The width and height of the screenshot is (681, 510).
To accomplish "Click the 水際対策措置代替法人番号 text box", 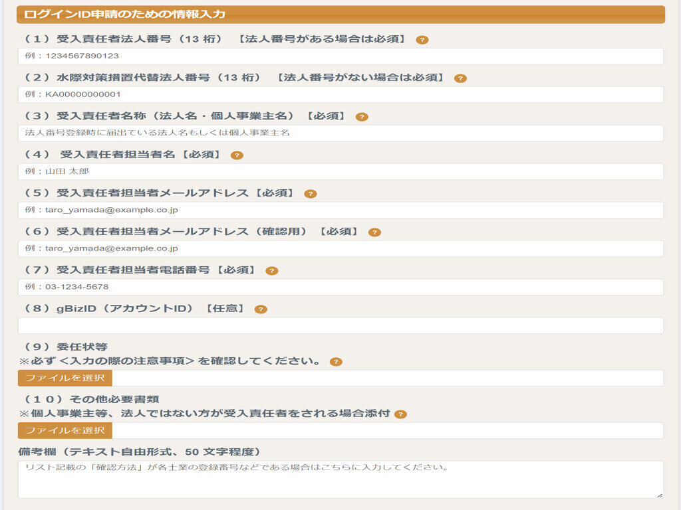I will pyautogui.click(x=340, y=94).
